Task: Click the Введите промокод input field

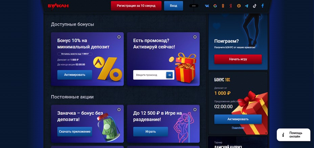Action: (x=150, y=75)
